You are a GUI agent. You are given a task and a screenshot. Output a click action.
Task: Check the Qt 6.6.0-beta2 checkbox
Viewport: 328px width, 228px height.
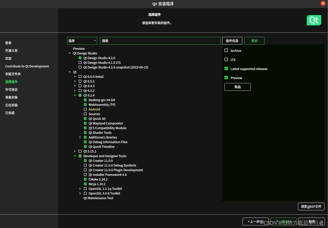coord(80,77)
